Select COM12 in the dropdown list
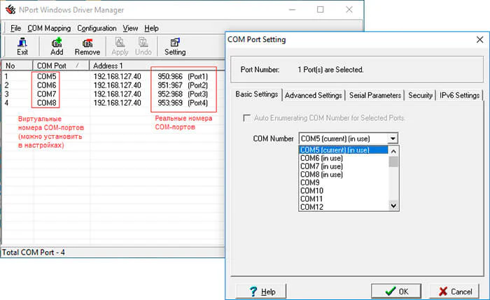The width and height of the screenshot is (490, 300). (344, 207)
